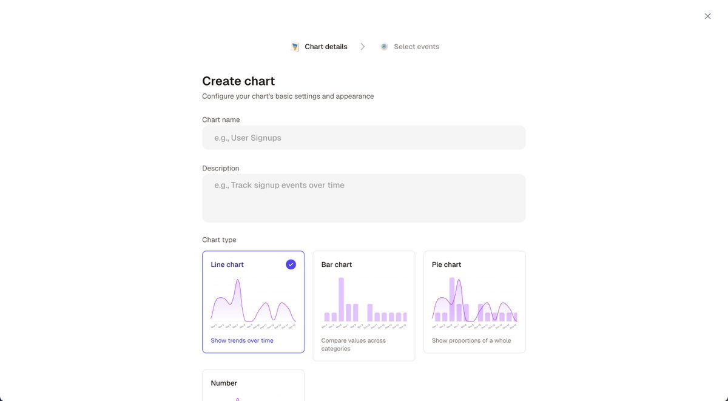Click 'Show proportions of a whole' text

[x=471, y=341]
